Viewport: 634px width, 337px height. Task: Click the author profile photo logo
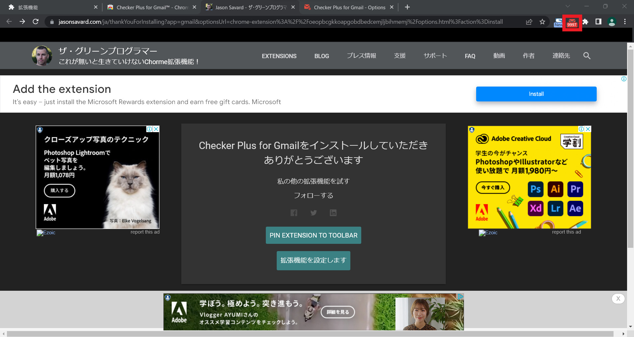point(42,56)
